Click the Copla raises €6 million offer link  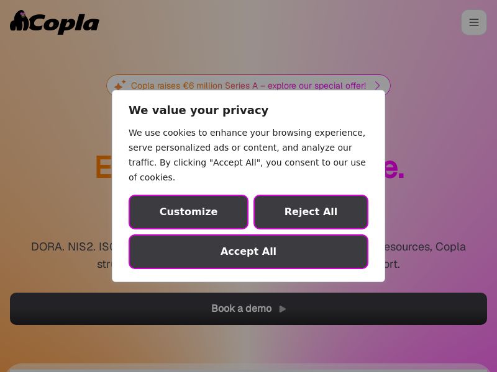coord(248,86)
